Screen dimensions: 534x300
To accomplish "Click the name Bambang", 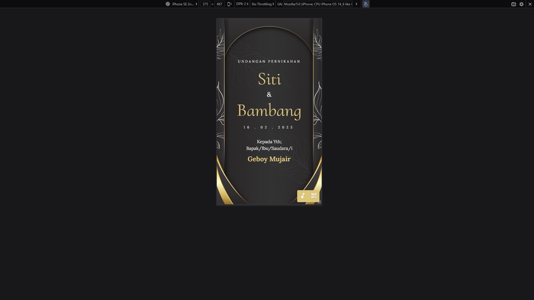I will tap(269, 111).
